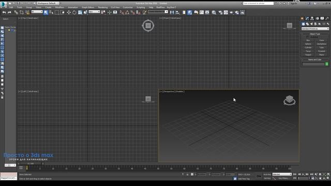This screenshot has width=331, height=186.
Task: Click the Perspective viewport ViewCube
Action: click(290, 100)
